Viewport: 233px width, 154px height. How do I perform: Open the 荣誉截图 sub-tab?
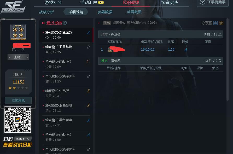134,12
